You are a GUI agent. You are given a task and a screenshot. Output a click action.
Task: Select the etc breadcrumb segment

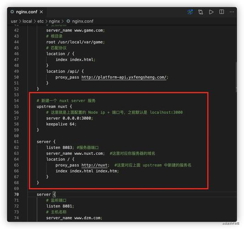pos(40,21)
